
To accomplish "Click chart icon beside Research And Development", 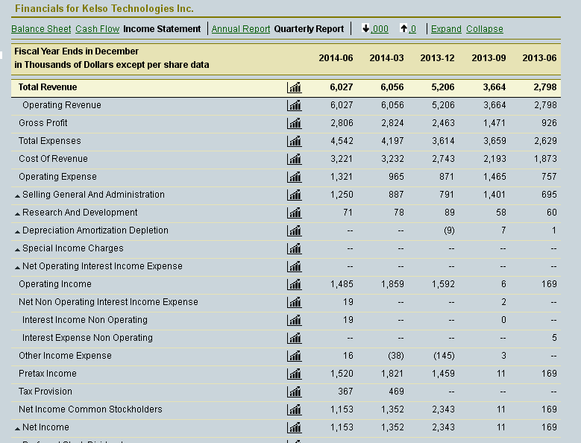I will tap(295, 213).
